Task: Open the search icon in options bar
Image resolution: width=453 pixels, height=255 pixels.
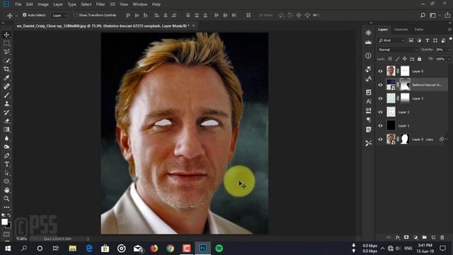Action: pyautogui.click(x=423, y=16)
